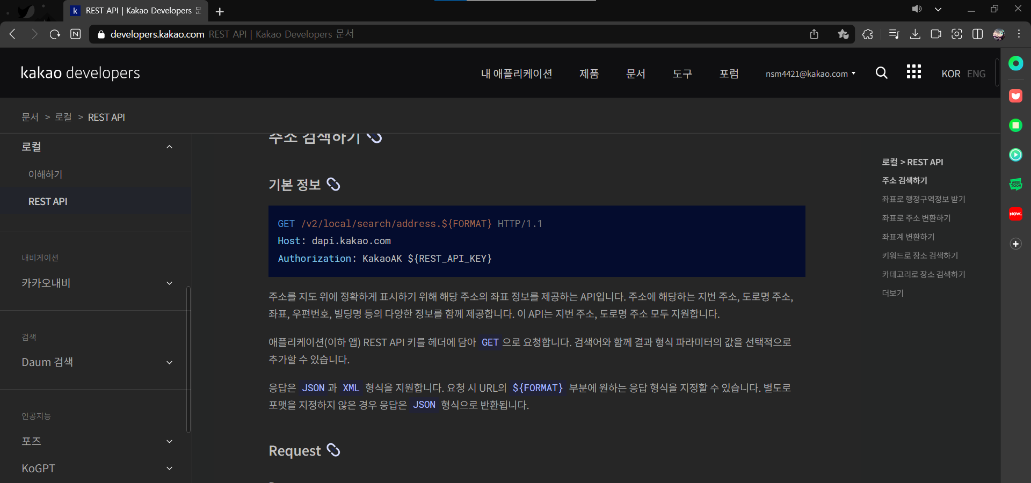
Task: Click the left sidebar scrollbar
Action: [188, 359]
